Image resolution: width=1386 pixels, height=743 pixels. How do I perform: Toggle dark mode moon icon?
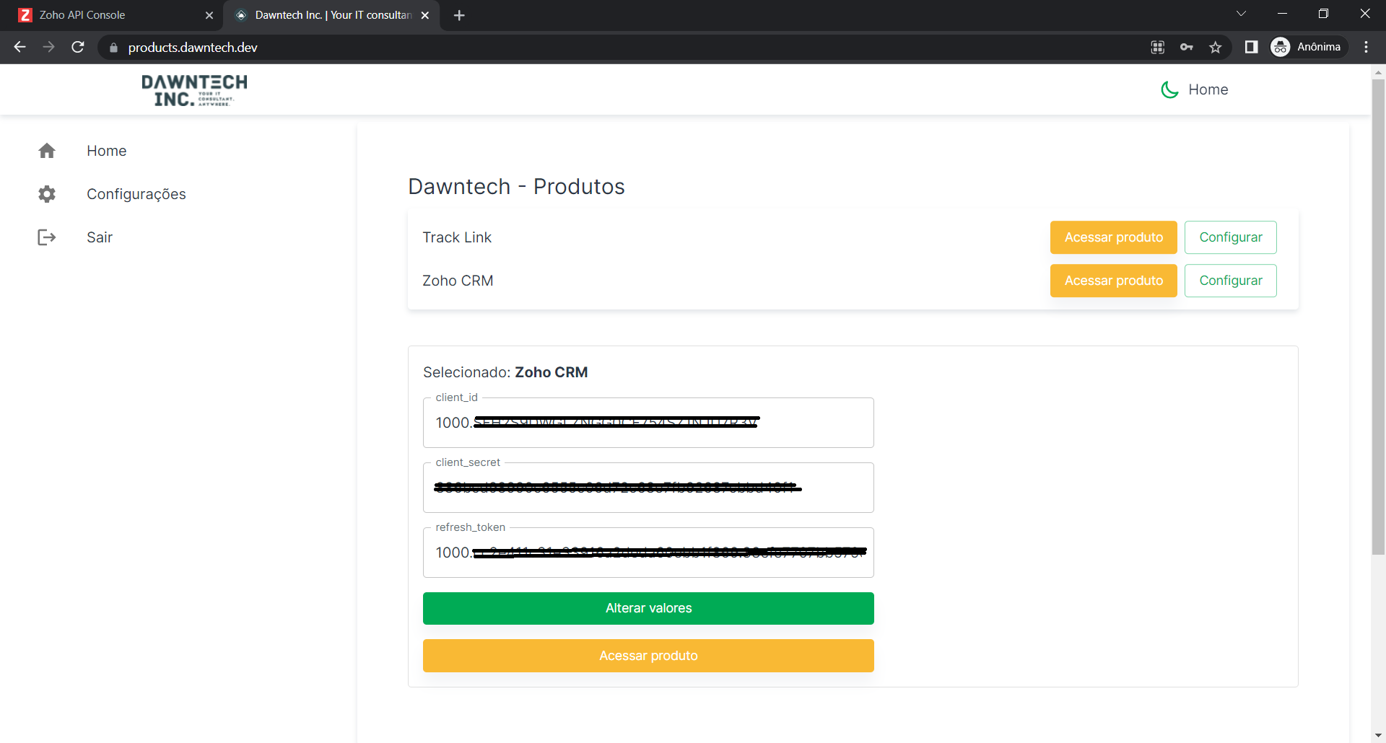1169,89
